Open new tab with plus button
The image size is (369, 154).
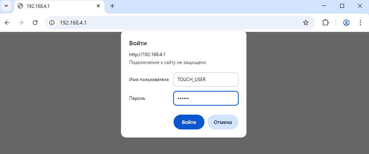pyautogui.click(x=112, y=6)
